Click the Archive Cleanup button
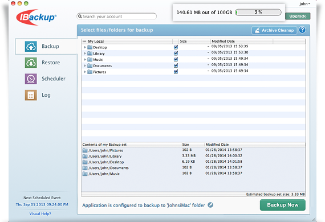Image resolution: width=325 pixels, height=222 pixels. pyautogui.click(x=274, y=30)
